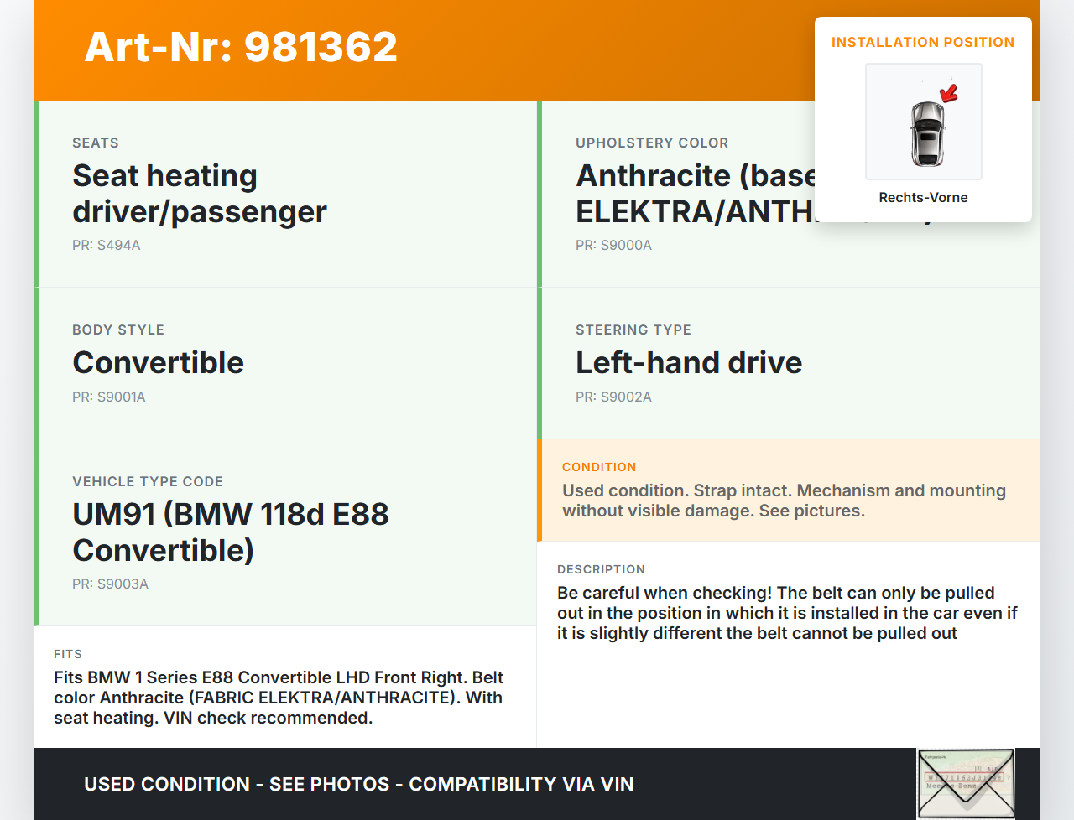Click the USED CONDITION footer banner text

click(x=359, y=784)
